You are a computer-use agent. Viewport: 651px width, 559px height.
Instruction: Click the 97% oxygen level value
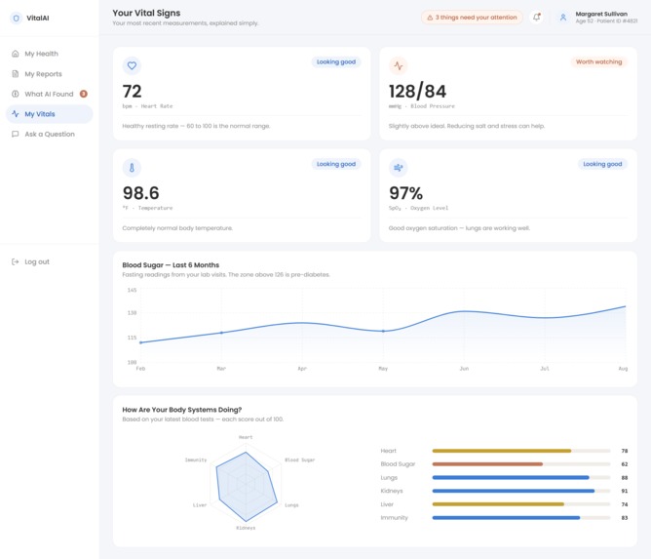[405, 193]
